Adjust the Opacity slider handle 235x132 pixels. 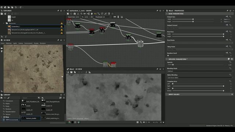tap(173, 65)
